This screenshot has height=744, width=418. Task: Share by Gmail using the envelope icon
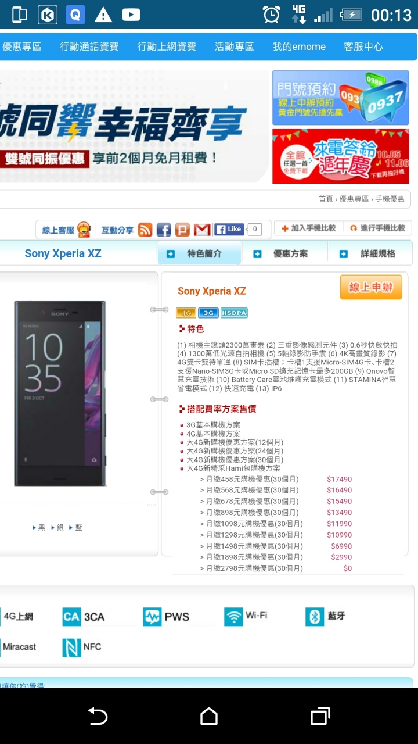[x=201, y=230]
